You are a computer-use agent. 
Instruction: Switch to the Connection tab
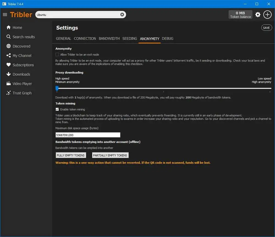(85, 39)
